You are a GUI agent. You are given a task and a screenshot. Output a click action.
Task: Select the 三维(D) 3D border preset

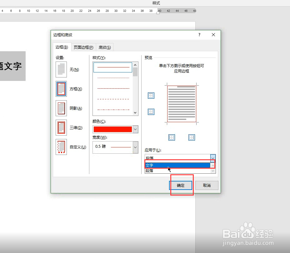61,127
